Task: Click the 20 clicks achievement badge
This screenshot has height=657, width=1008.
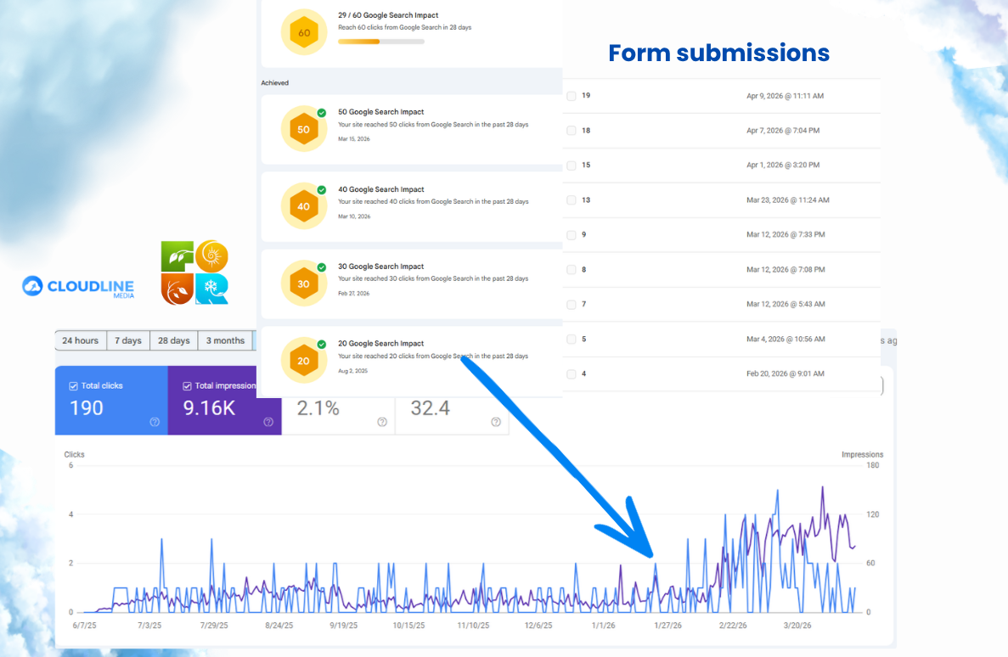Action: (x=303, y=361)
